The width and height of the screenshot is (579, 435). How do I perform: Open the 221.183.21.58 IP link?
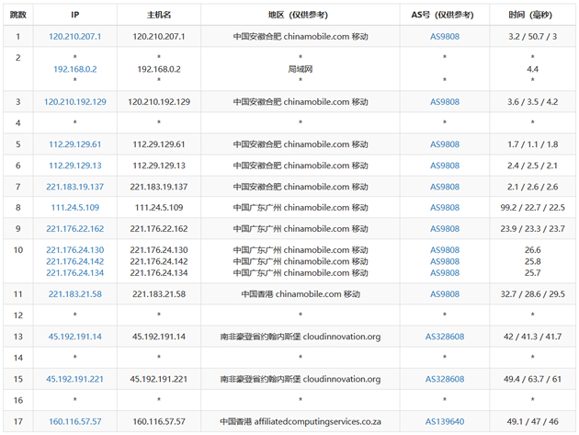coord(74,294)
